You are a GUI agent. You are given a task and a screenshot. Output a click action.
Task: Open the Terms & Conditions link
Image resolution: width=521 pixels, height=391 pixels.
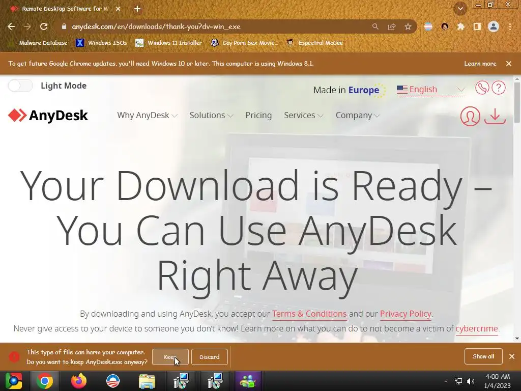309,314
